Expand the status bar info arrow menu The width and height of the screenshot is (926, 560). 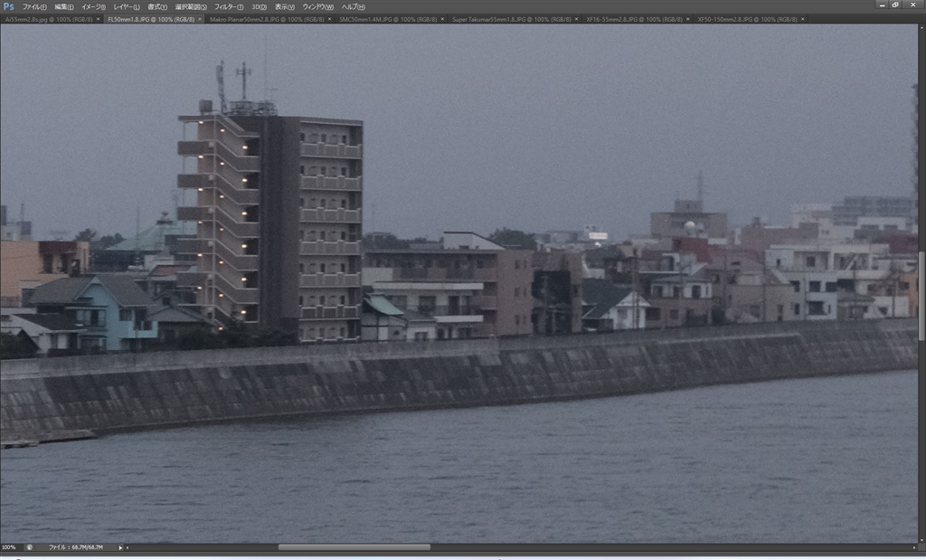120,547
